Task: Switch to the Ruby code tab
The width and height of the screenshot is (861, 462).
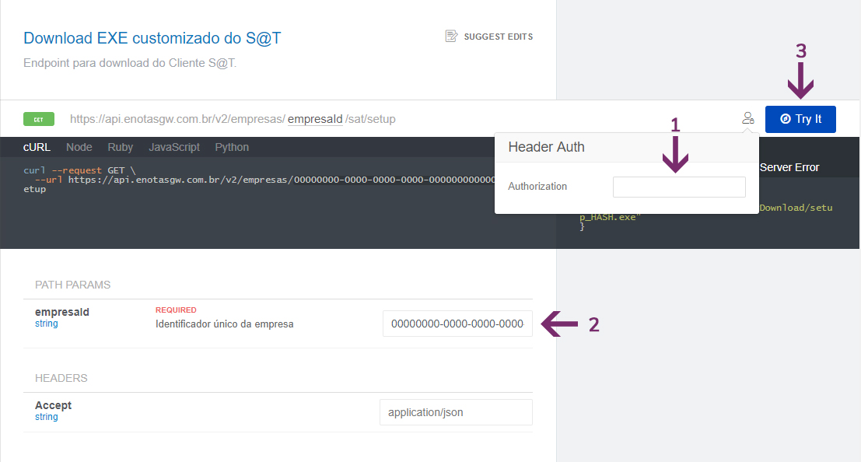Action: pyautogui.click(x=120, y=146)
